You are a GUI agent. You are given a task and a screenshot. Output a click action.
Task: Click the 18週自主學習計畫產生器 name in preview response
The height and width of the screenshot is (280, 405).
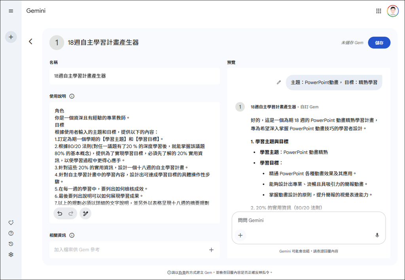pos(273,107)
